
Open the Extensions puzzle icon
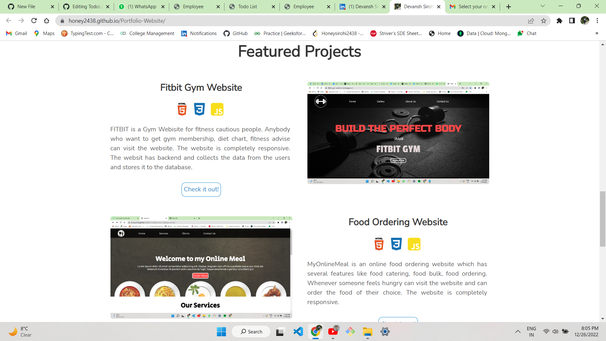[x=560, y=21]
